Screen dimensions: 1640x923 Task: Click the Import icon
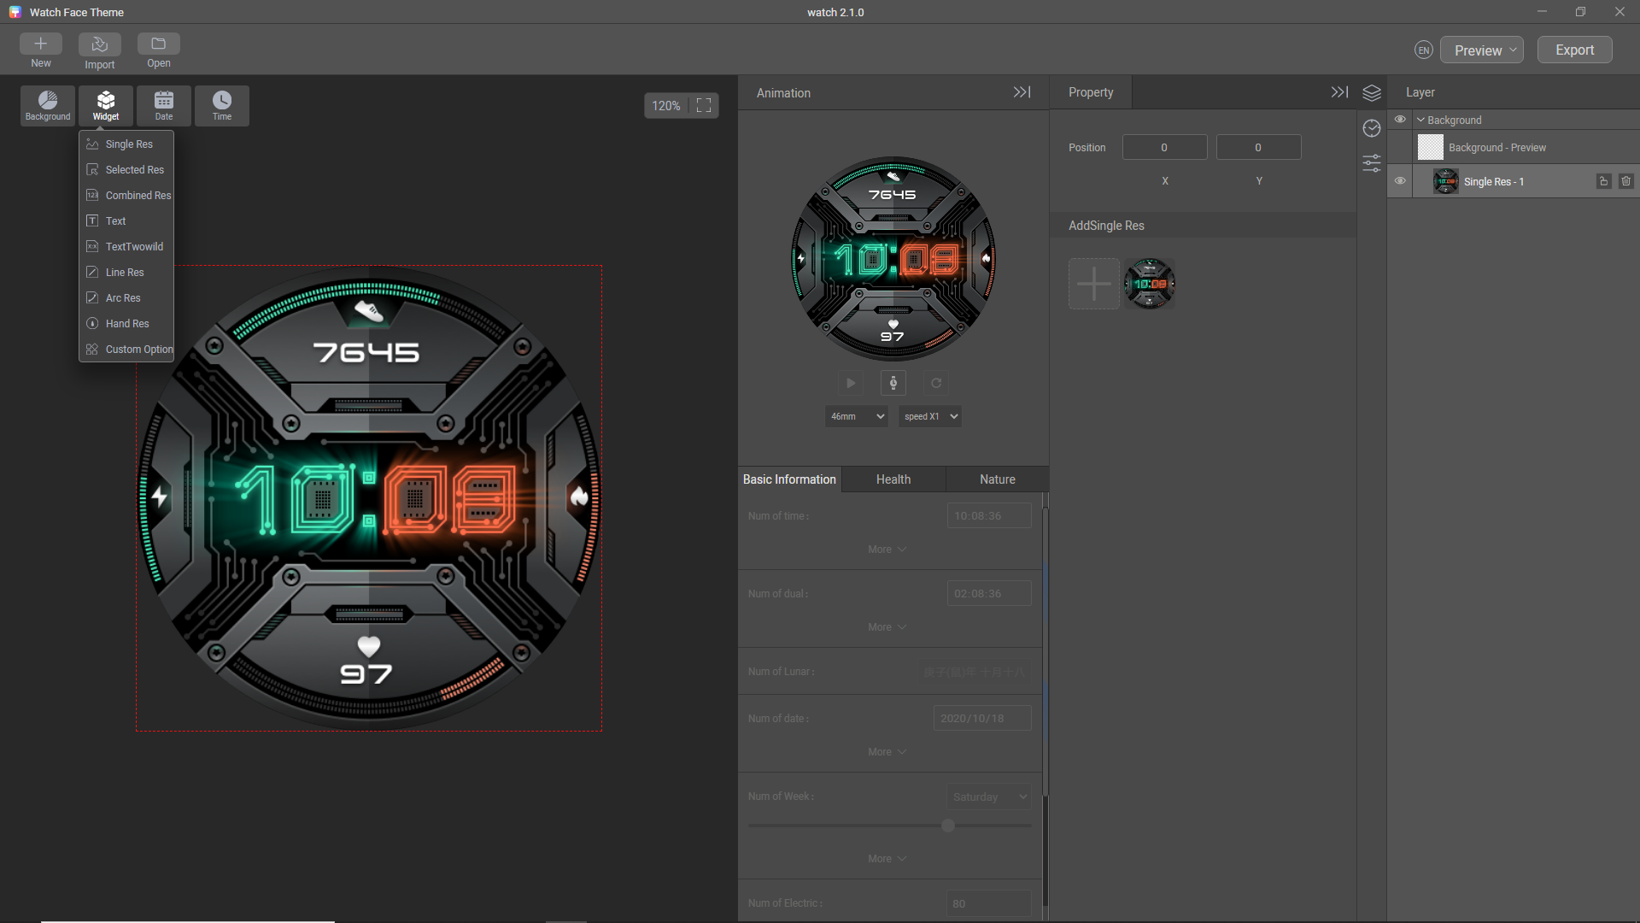point(99,44)
